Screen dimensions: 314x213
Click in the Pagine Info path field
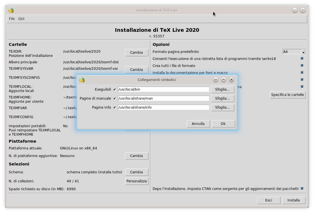click(x=163, y=107)
